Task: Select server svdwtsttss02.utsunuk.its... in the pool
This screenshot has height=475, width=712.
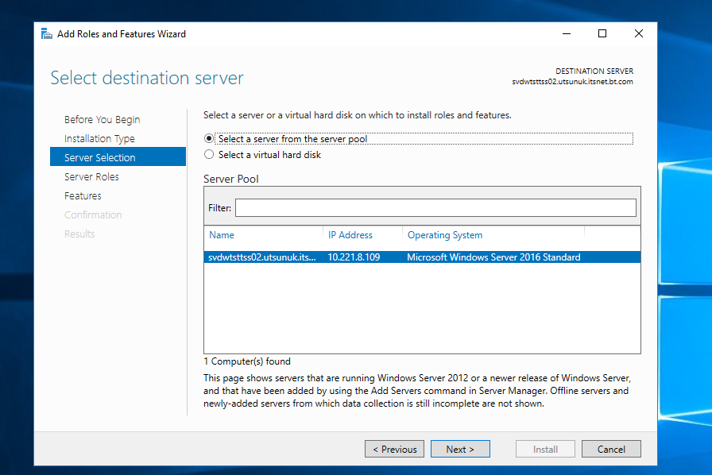Action: (422, 257)
